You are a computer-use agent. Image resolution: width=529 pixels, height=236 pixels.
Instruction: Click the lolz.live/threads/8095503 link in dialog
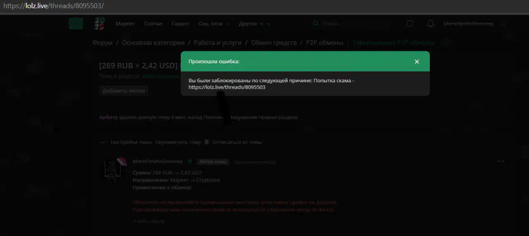point(227,88)
